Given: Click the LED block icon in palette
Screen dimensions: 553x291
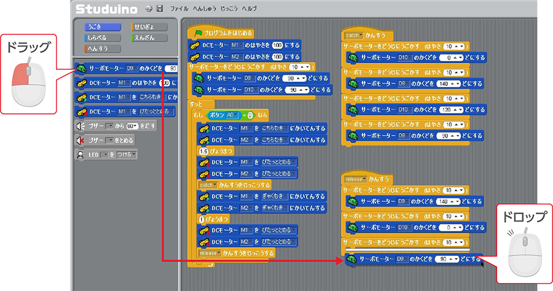Looking at the screenshot, I should coord(80,155).
